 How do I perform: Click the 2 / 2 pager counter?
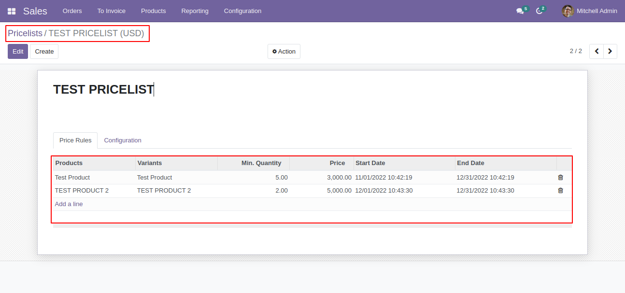(x=576, y=51)
